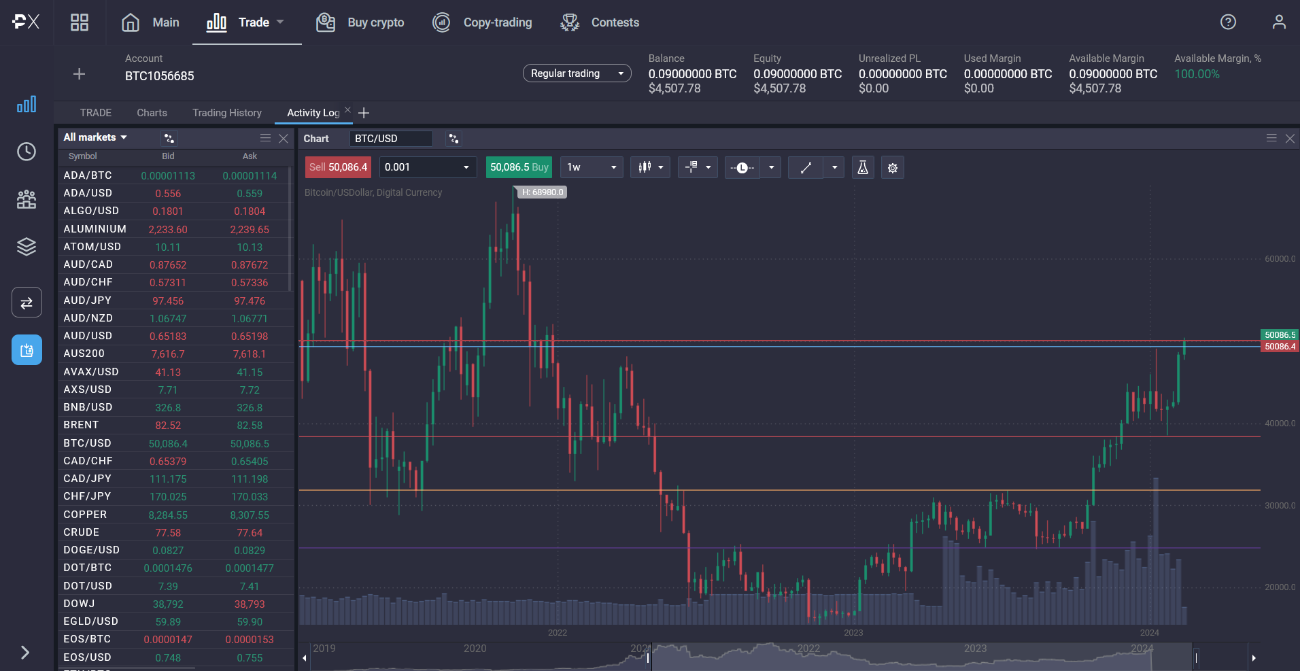Expand the drawing tools dropdown arrow

tap(834, 167)
